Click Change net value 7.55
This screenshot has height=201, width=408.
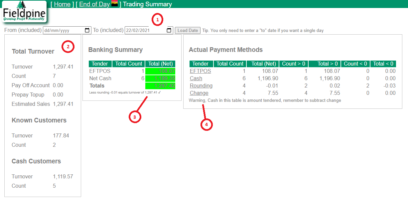point(272,93)
